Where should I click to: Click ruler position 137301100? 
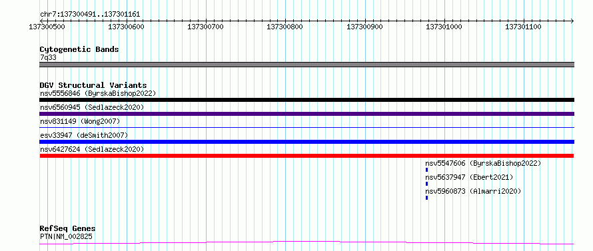tap(524, 27)
